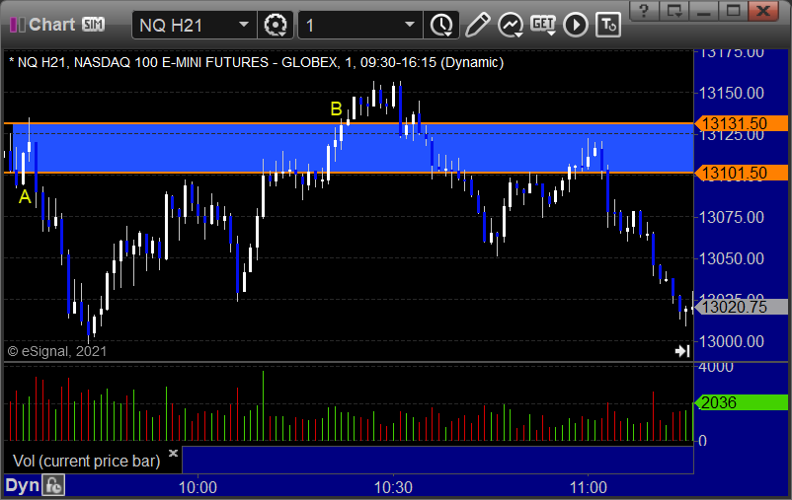792x500 pixels.
Task: Click the 13150.00 price axis label
Action: 732,93
